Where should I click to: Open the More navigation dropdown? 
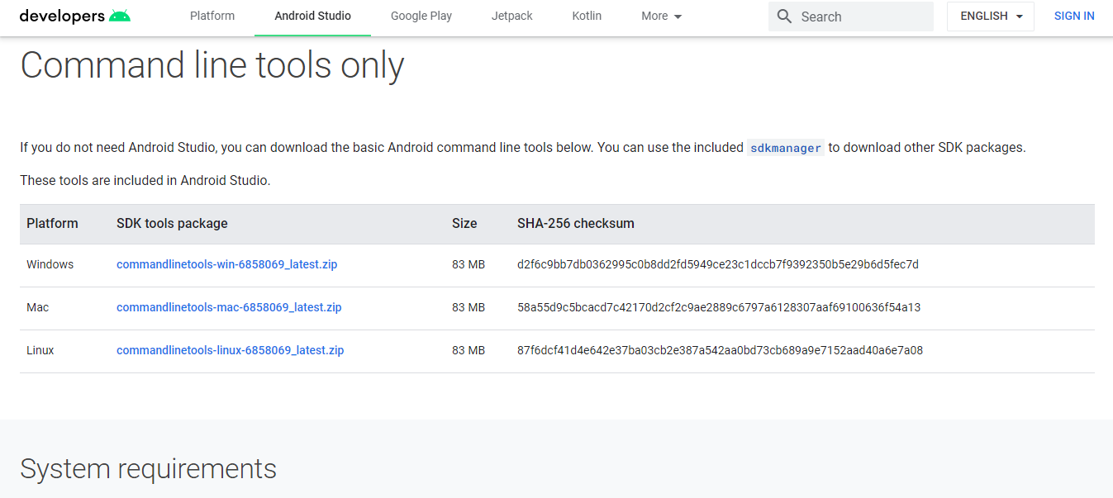(661, 16)
